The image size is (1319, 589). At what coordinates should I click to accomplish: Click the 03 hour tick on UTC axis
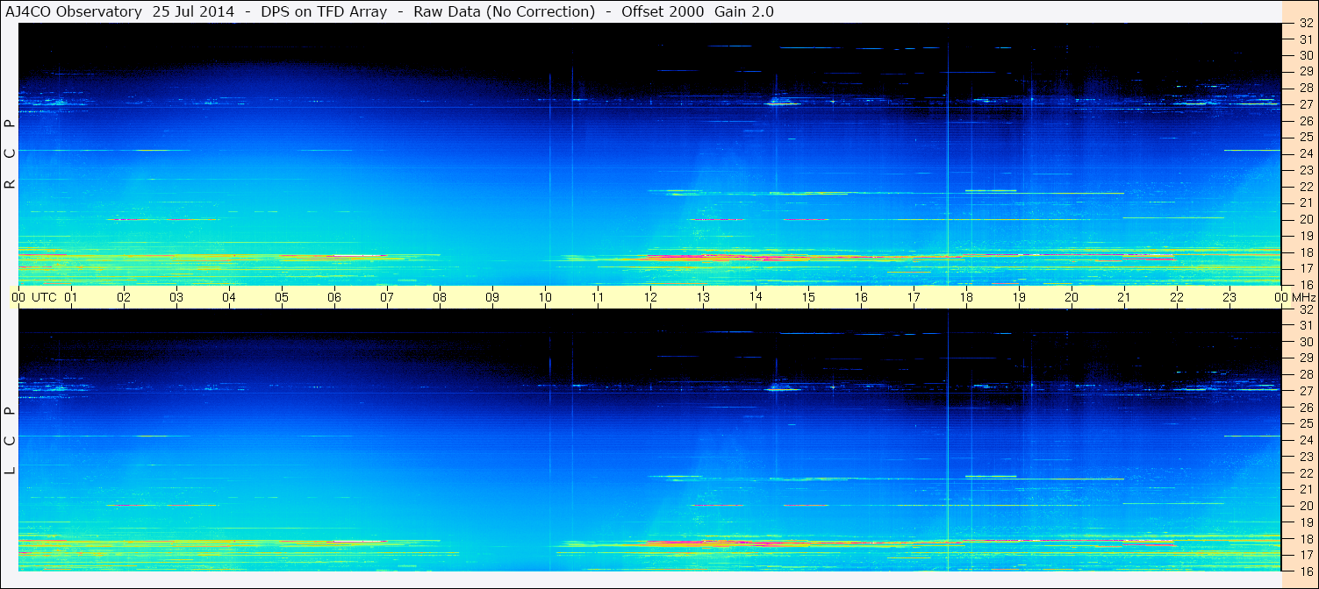coord(176,297)
